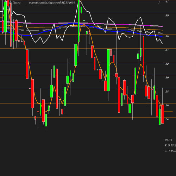The width and height of the screenshot is (176, 176).
Task: Click the 26 price axis label
Action: (x=167, y=105)
